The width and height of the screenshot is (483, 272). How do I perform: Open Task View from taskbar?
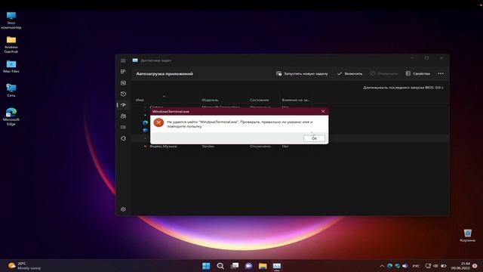pyautogui.click(x=235, y=266)
